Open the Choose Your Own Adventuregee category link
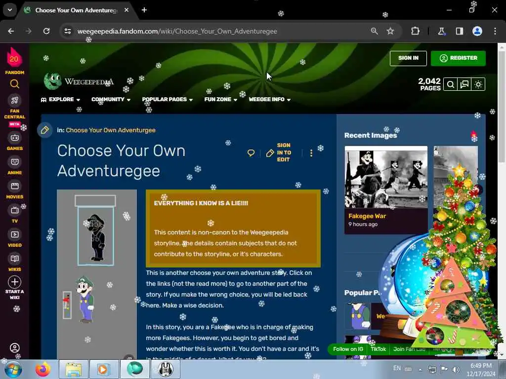 point(111,130)
